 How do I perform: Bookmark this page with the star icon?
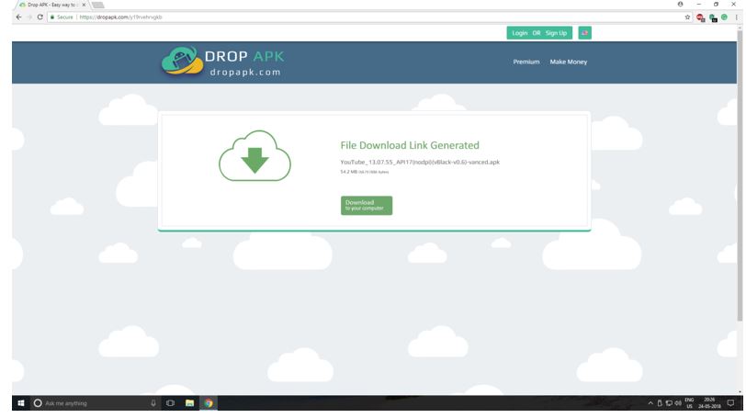(687, 17)
